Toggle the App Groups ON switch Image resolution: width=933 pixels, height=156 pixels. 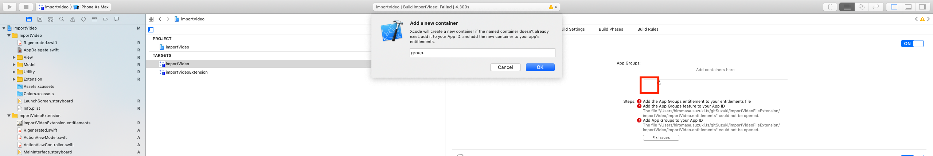click(912, 44)
